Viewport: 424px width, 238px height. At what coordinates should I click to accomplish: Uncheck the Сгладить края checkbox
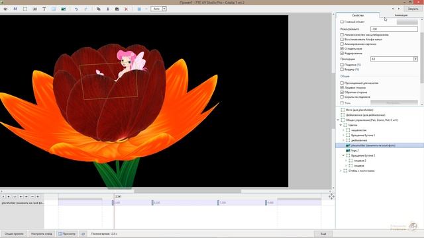(342, 48)
